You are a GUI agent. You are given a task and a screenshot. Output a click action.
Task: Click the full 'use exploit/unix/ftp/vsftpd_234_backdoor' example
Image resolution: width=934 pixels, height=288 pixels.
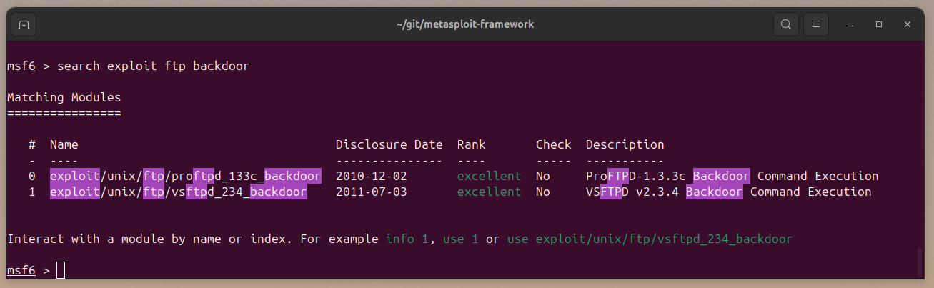point(650,239)
